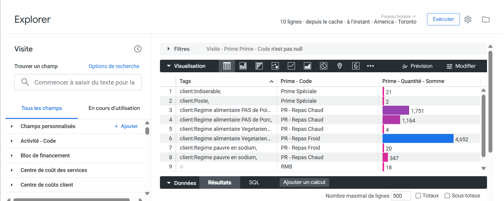Click the Exécuter button

(x=443, y=19)
